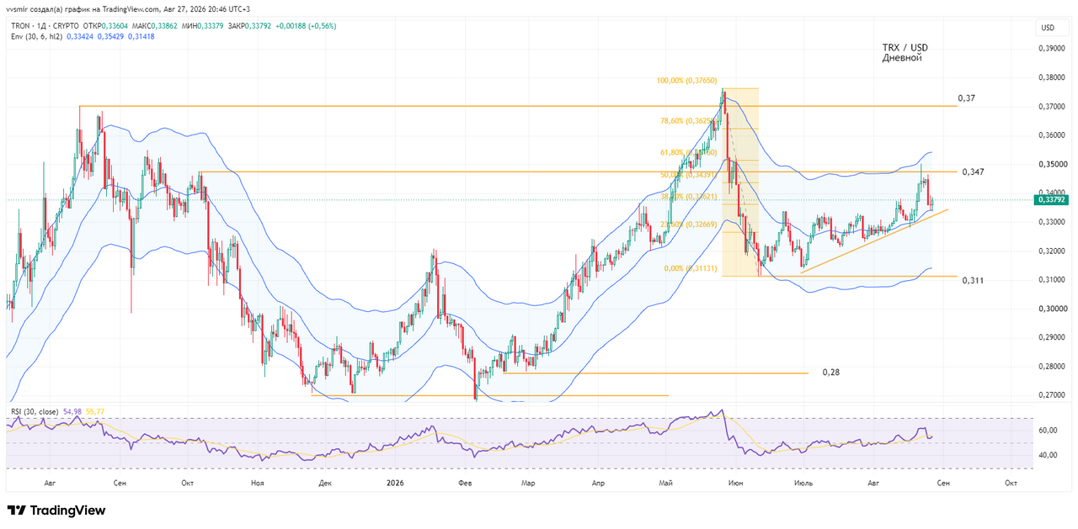This screenshot has width=1078, height=529.
Task: Open the USD currency selector
Action: pyautogui.click(x=1048, y=27)
